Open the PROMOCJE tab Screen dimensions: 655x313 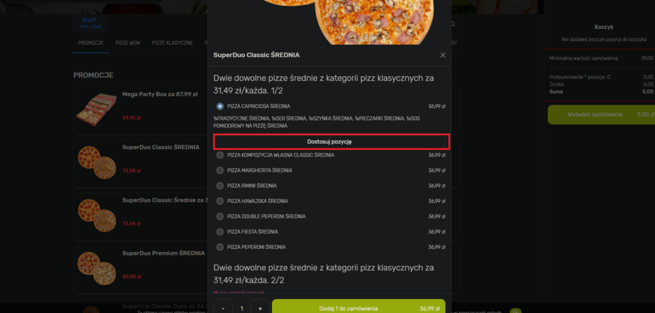coord(91,43)
